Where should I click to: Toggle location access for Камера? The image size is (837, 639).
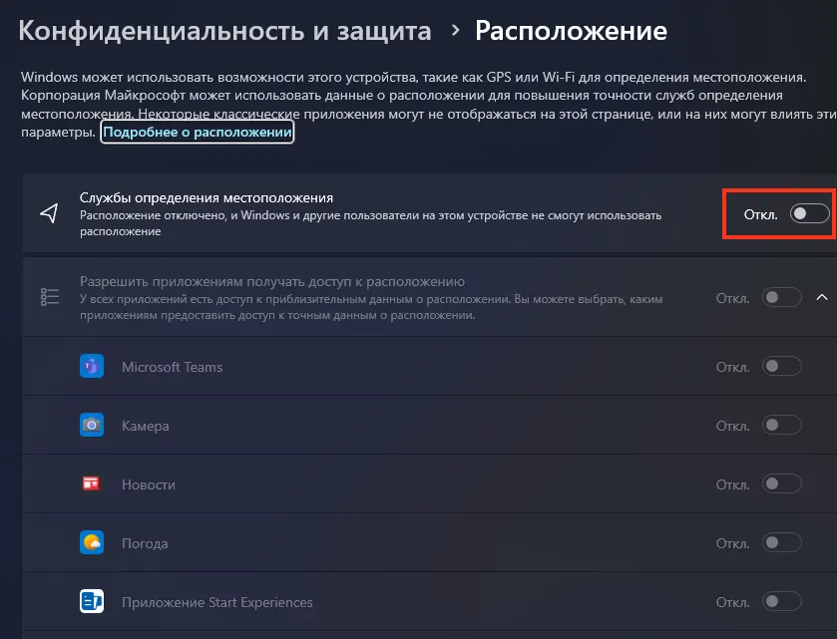(782, 426)
